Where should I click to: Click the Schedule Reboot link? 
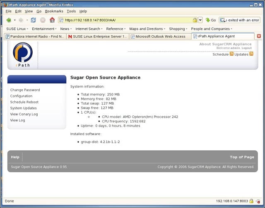tap(24, 102)
